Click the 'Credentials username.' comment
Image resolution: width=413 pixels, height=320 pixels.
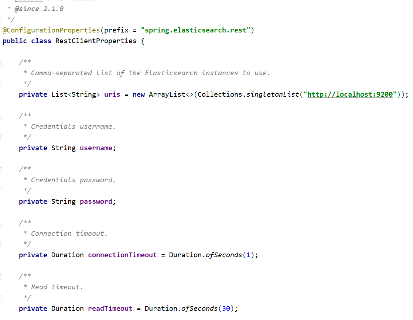click(73, 127)
